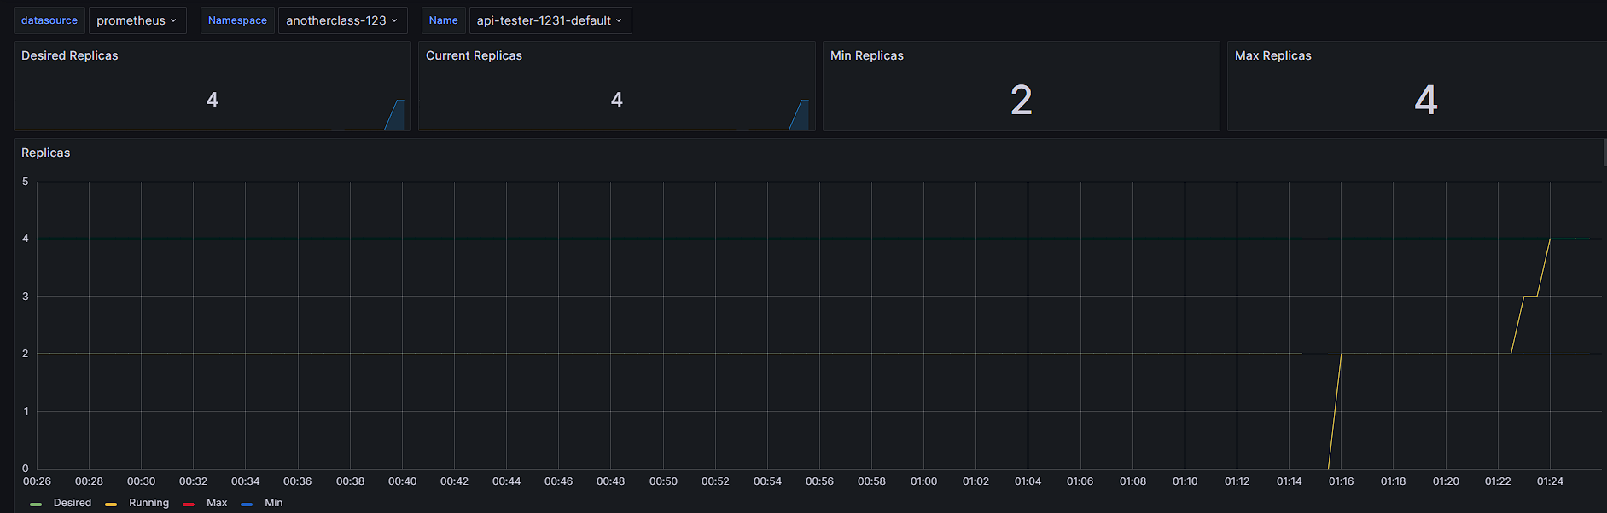Expand the api-tester-1231-default name dropdown

coord(550,20)
